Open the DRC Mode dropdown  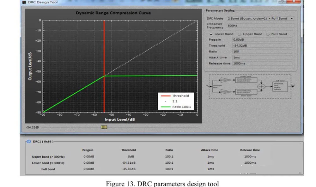[260, 18]
